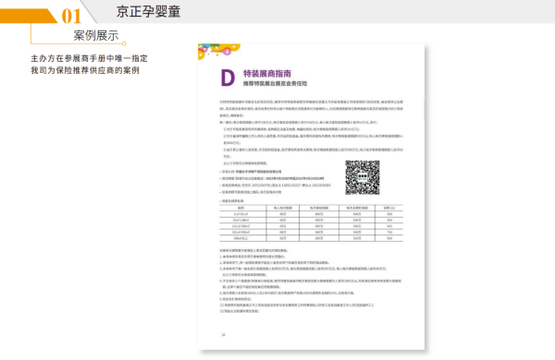The image size is (555, 360).
Task: Click the QR code in the document
Action: coord(363,178)
